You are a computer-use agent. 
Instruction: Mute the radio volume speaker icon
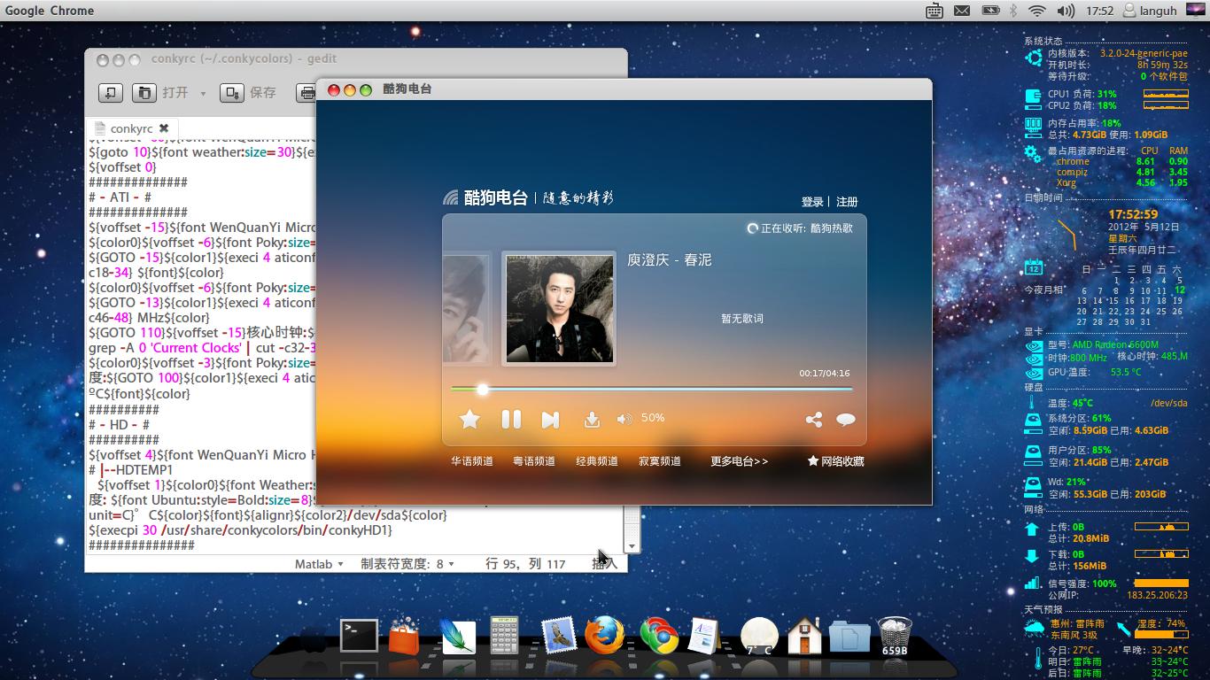pyautogui.click(x=624, y=419)
